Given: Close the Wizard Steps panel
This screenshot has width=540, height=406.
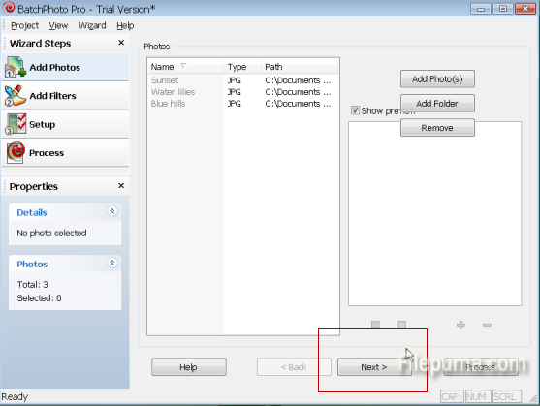Looking at the screenshot, I should pos(121,43).
